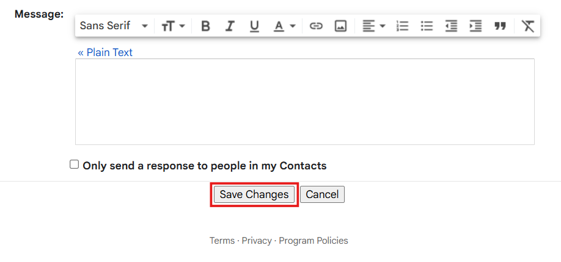
Task: Apply italic formatting
Action: (230, 26)
